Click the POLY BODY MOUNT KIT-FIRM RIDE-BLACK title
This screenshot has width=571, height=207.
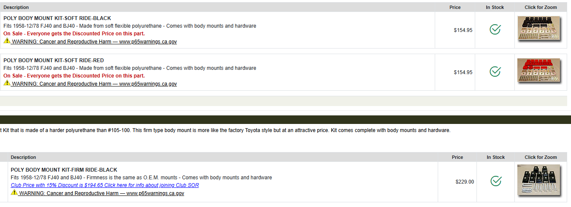64,170
